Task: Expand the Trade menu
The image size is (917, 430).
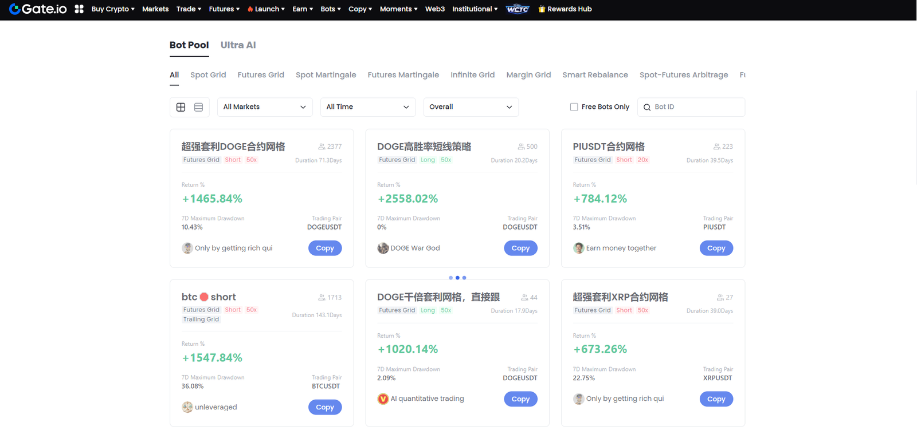Action: (x=189, y=9)
